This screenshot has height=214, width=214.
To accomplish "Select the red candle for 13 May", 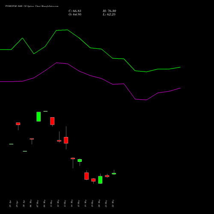I will point(66,140).
